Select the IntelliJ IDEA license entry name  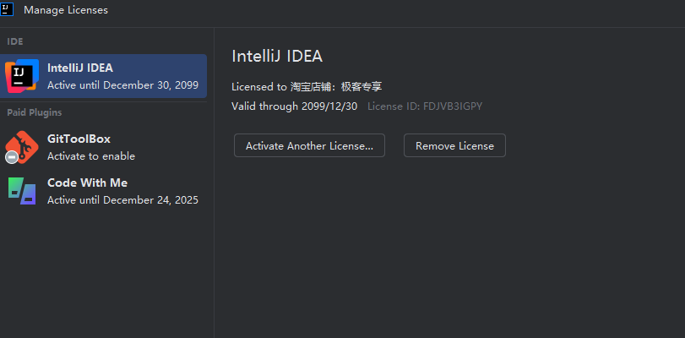click(x=80, y=68)
